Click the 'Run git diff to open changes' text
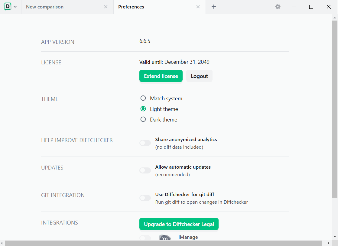The height and width of the screenshot is (246, 338). click(x=202, y=202)
